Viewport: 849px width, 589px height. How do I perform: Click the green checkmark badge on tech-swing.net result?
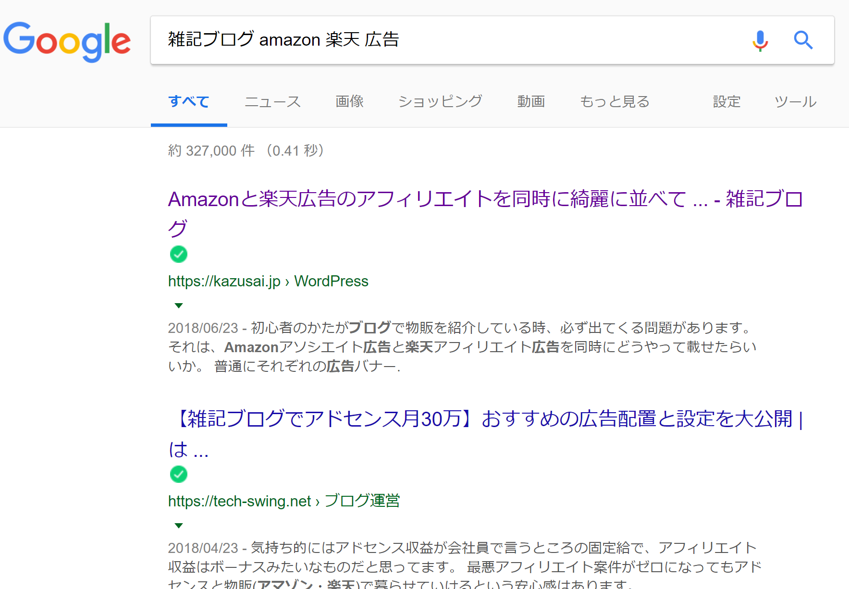178,474
